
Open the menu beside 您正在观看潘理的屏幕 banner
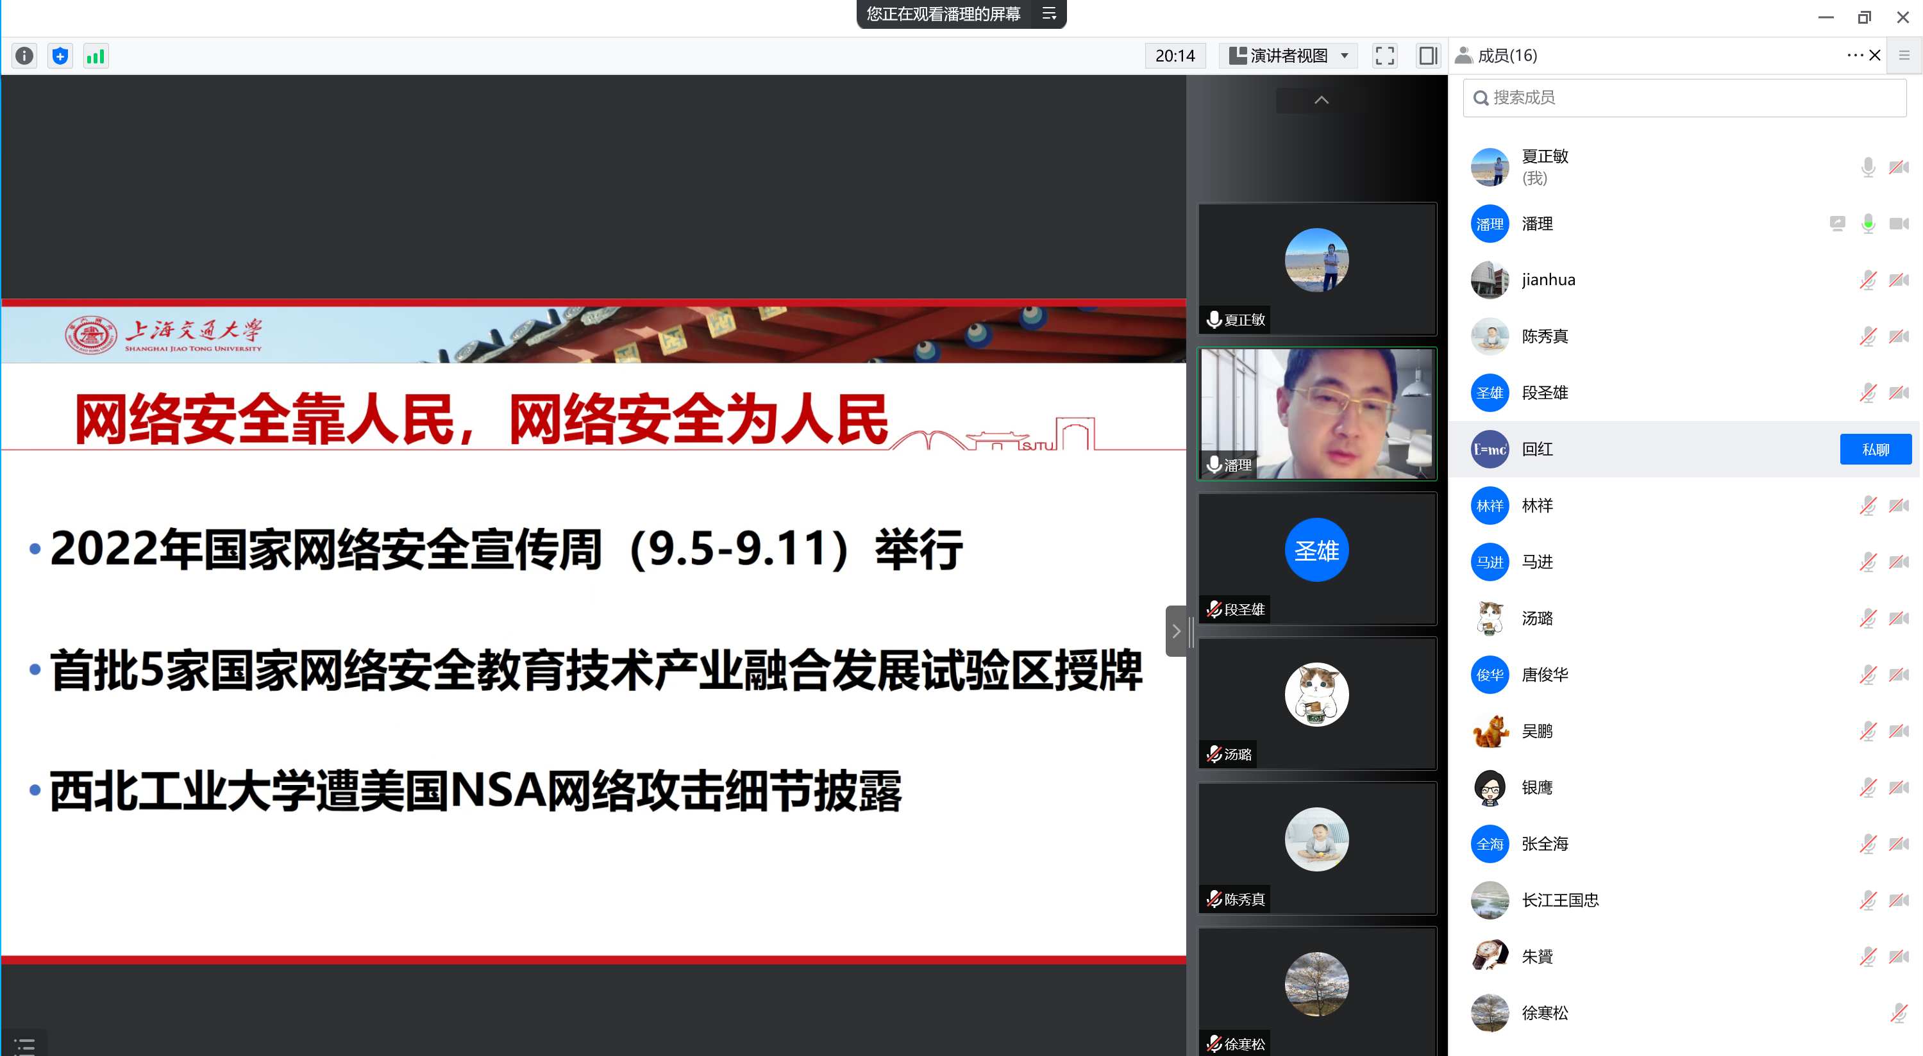tap(1049, 14)
